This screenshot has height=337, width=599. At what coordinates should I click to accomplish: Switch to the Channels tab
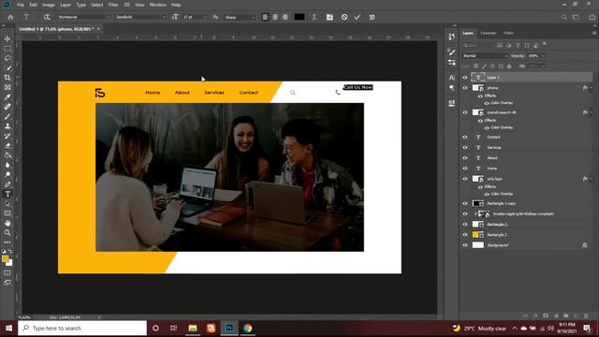click(x=489, y=34)
